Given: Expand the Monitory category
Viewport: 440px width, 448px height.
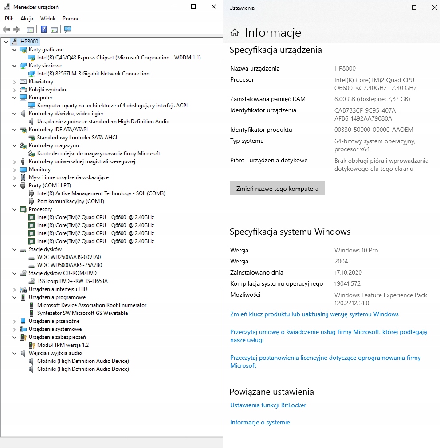Looking at the screenshot, I should (14, 169).
